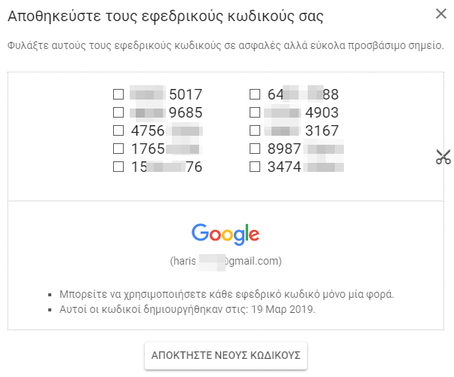Click the dialog title Αποθηκεύστε τους εφεδρικούς κωδικούς

[165, 17]
